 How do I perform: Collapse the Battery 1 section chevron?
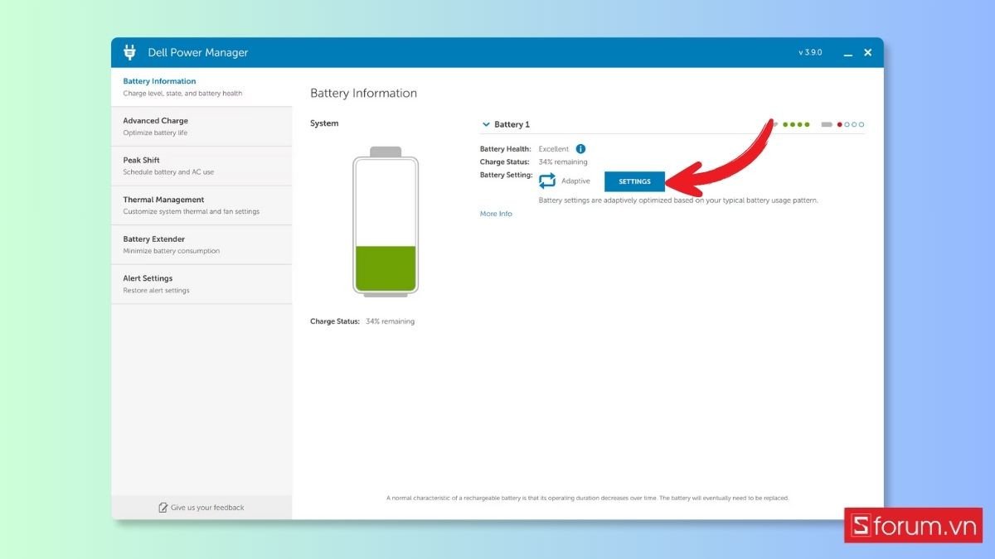point(486,125)
